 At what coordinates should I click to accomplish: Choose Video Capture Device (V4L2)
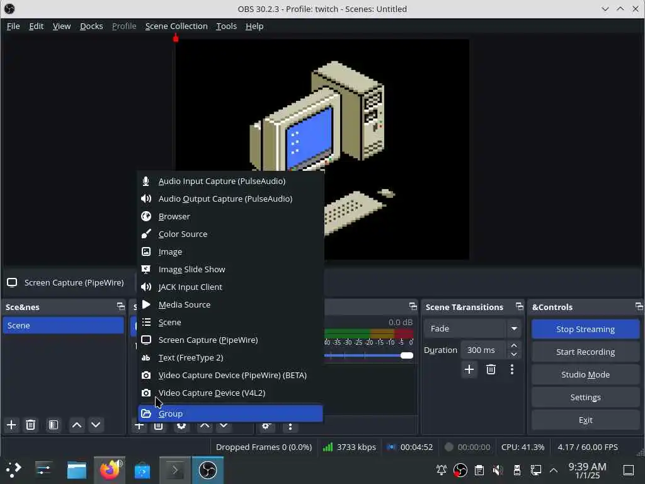tap(231, 393)
